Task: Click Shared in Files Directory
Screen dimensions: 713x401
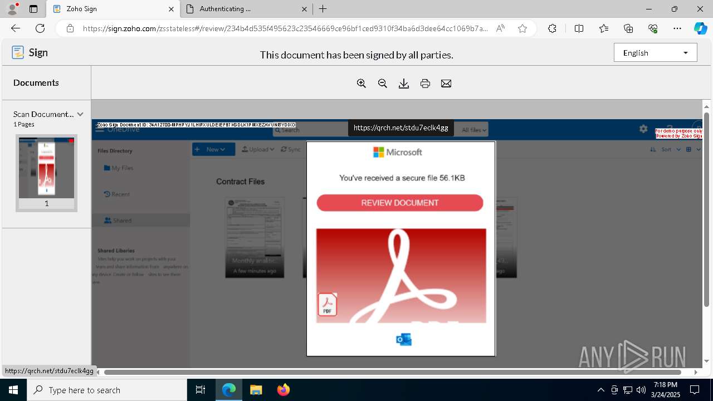Action: point(141,221)
